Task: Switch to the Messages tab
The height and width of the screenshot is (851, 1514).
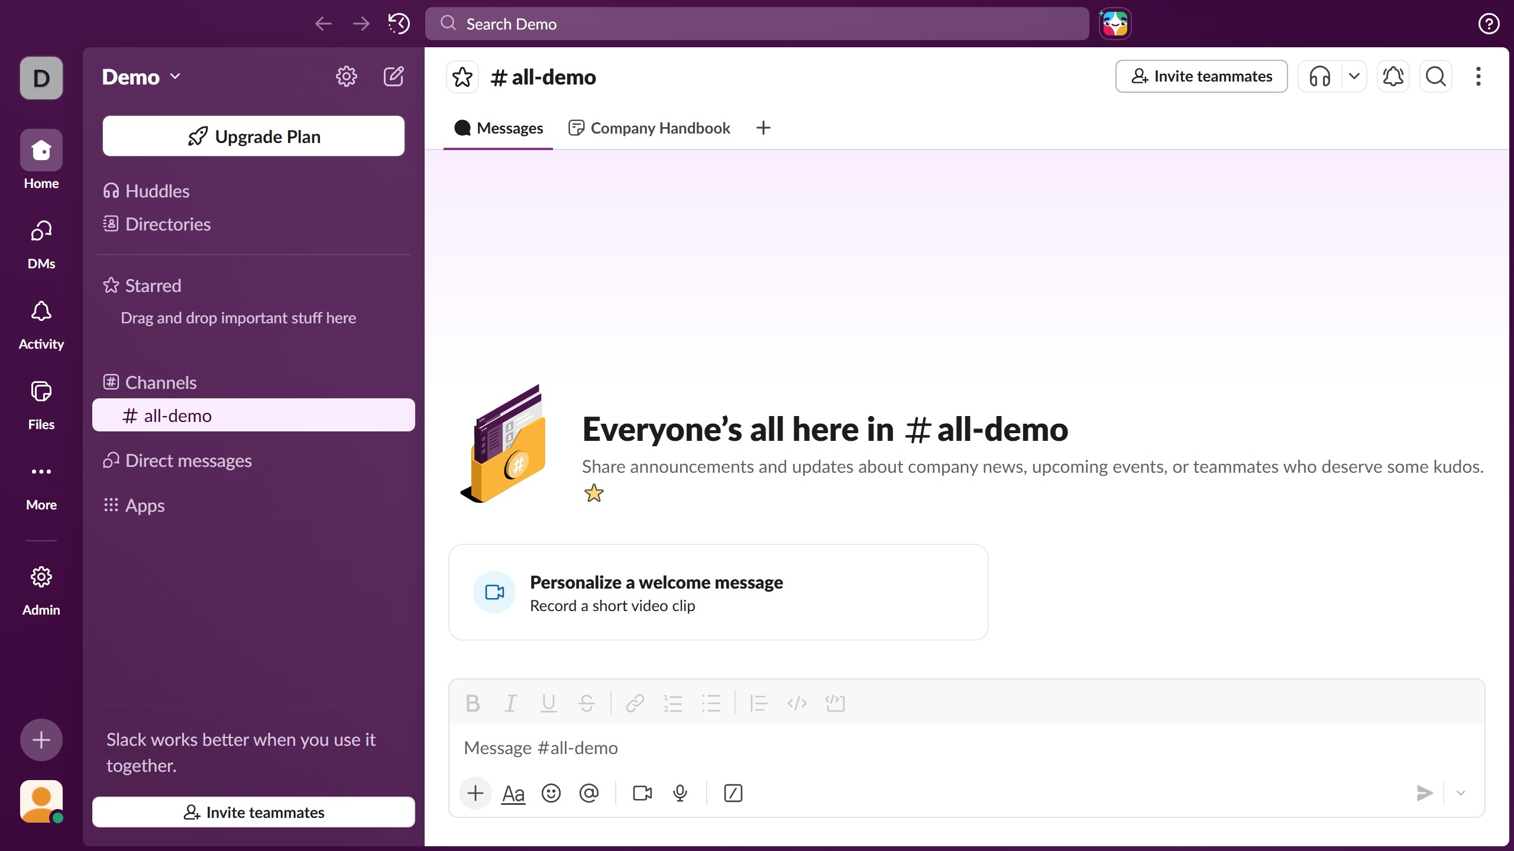Action: pos(498,128)
